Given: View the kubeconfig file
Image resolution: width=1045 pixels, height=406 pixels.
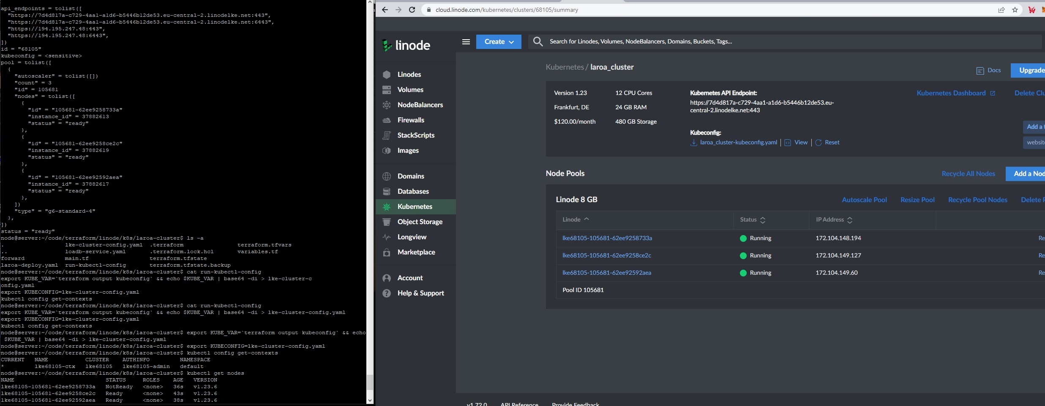Looking at the screenshot, I should [796, 142].
